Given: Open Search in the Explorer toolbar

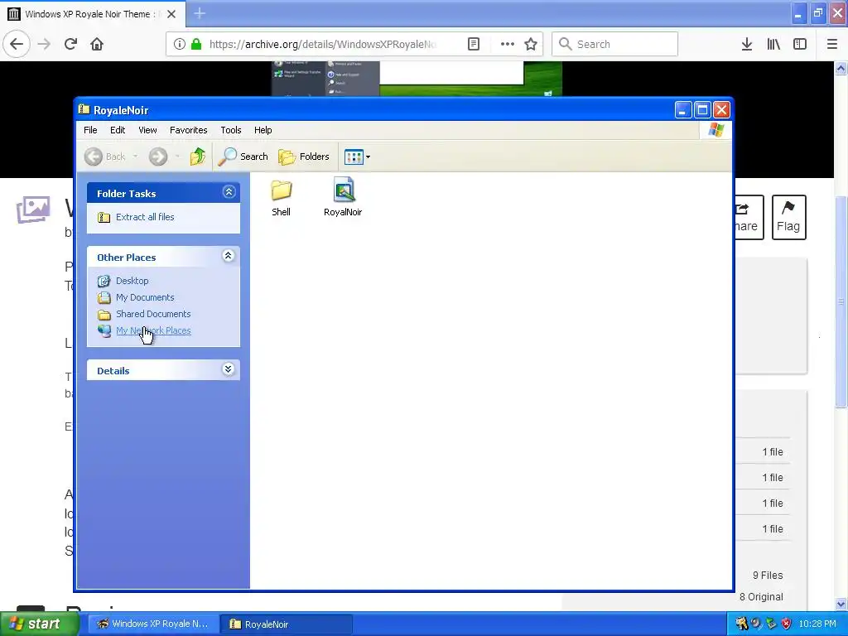Looking at the screenshot, I should 243,157.
